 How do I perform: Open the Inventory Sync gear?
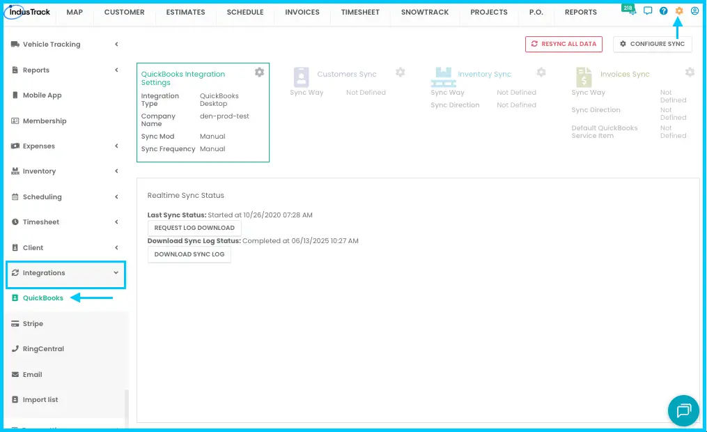pyautogui.click(x=541, y=72)
